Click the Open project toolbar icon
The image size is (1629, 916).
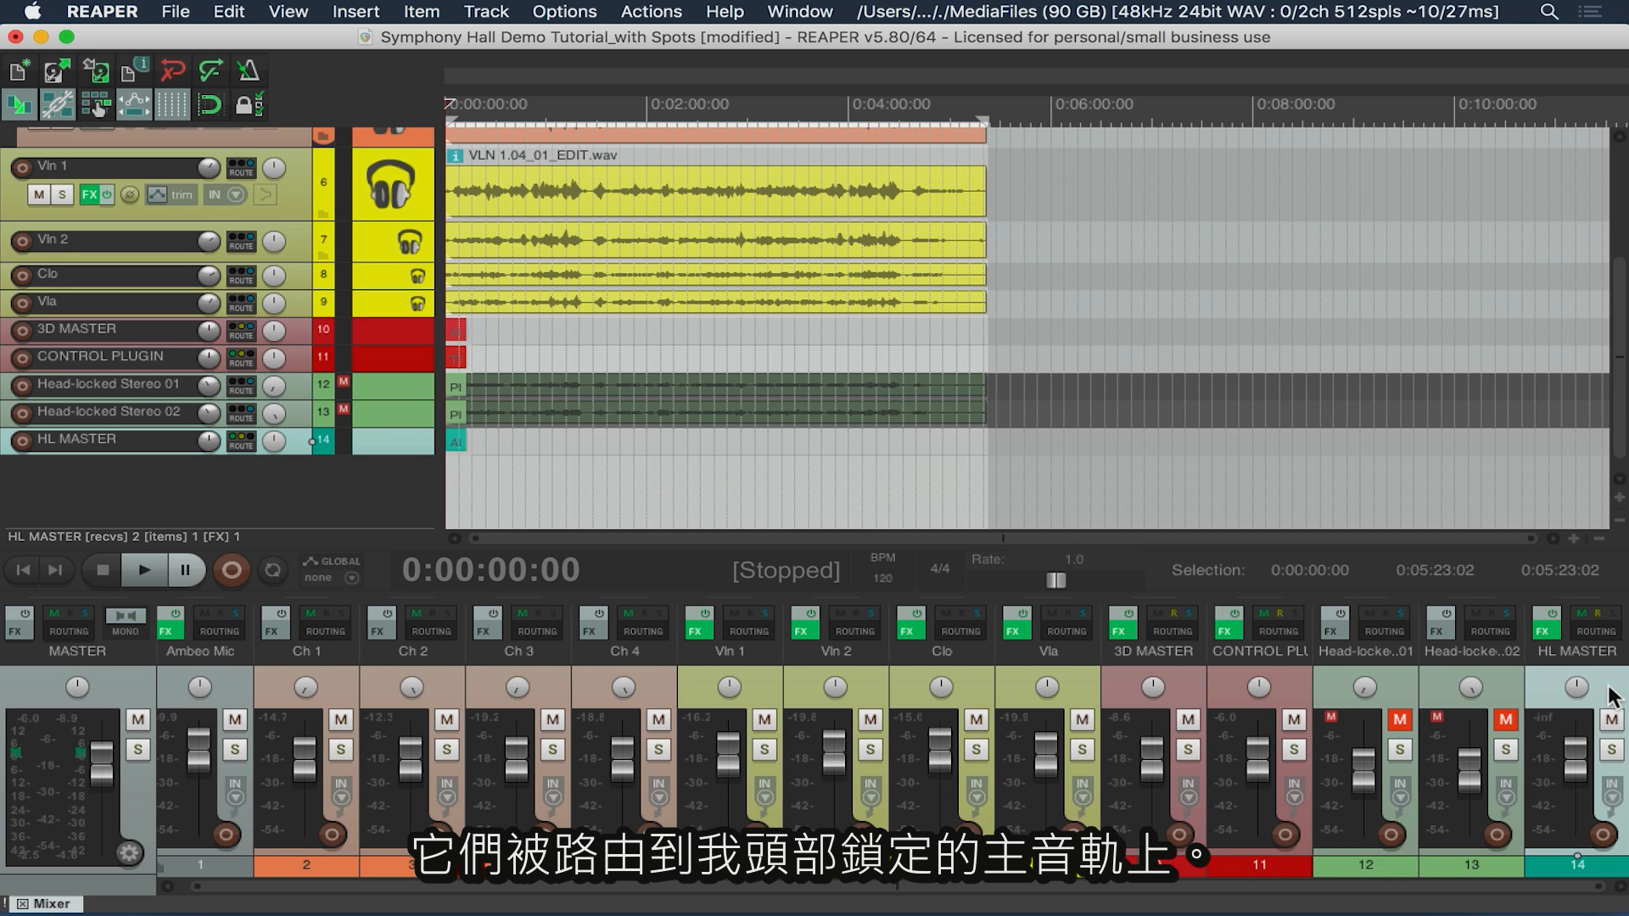tap(57, 70)
